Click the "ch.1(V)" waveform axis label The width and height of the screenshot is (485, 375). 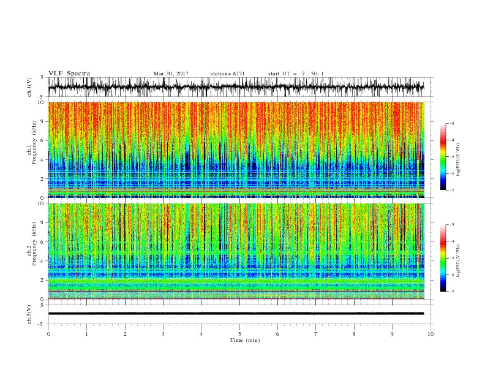point(29,87)
